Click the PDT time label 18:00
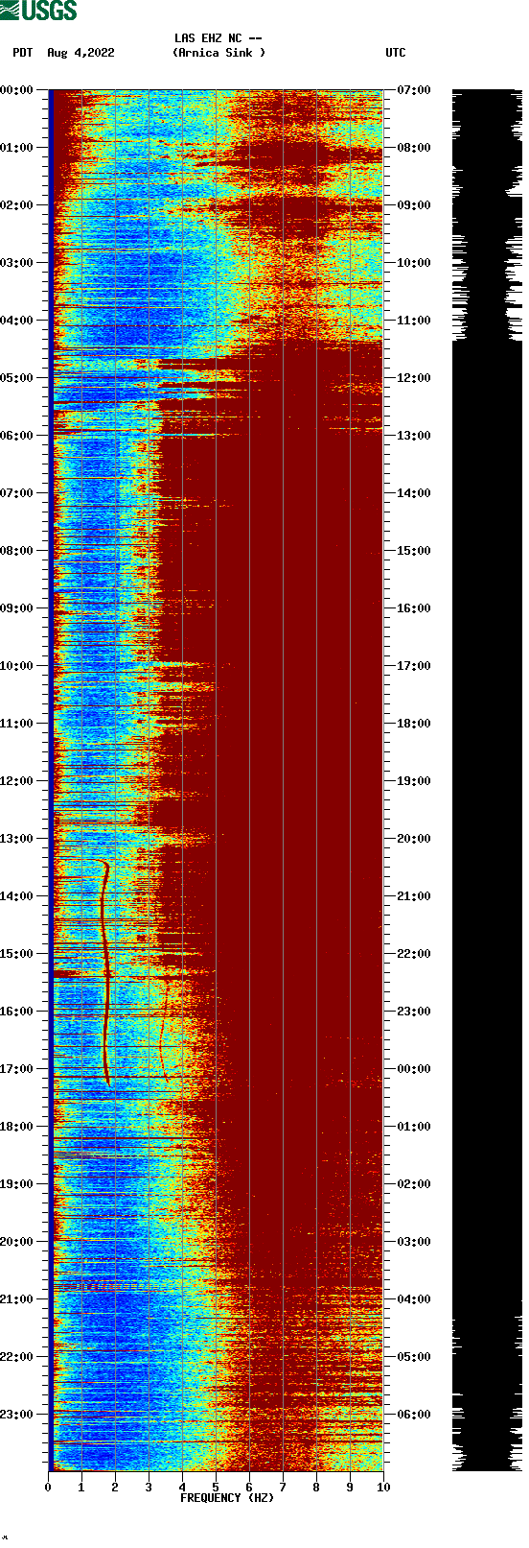 16,1126
